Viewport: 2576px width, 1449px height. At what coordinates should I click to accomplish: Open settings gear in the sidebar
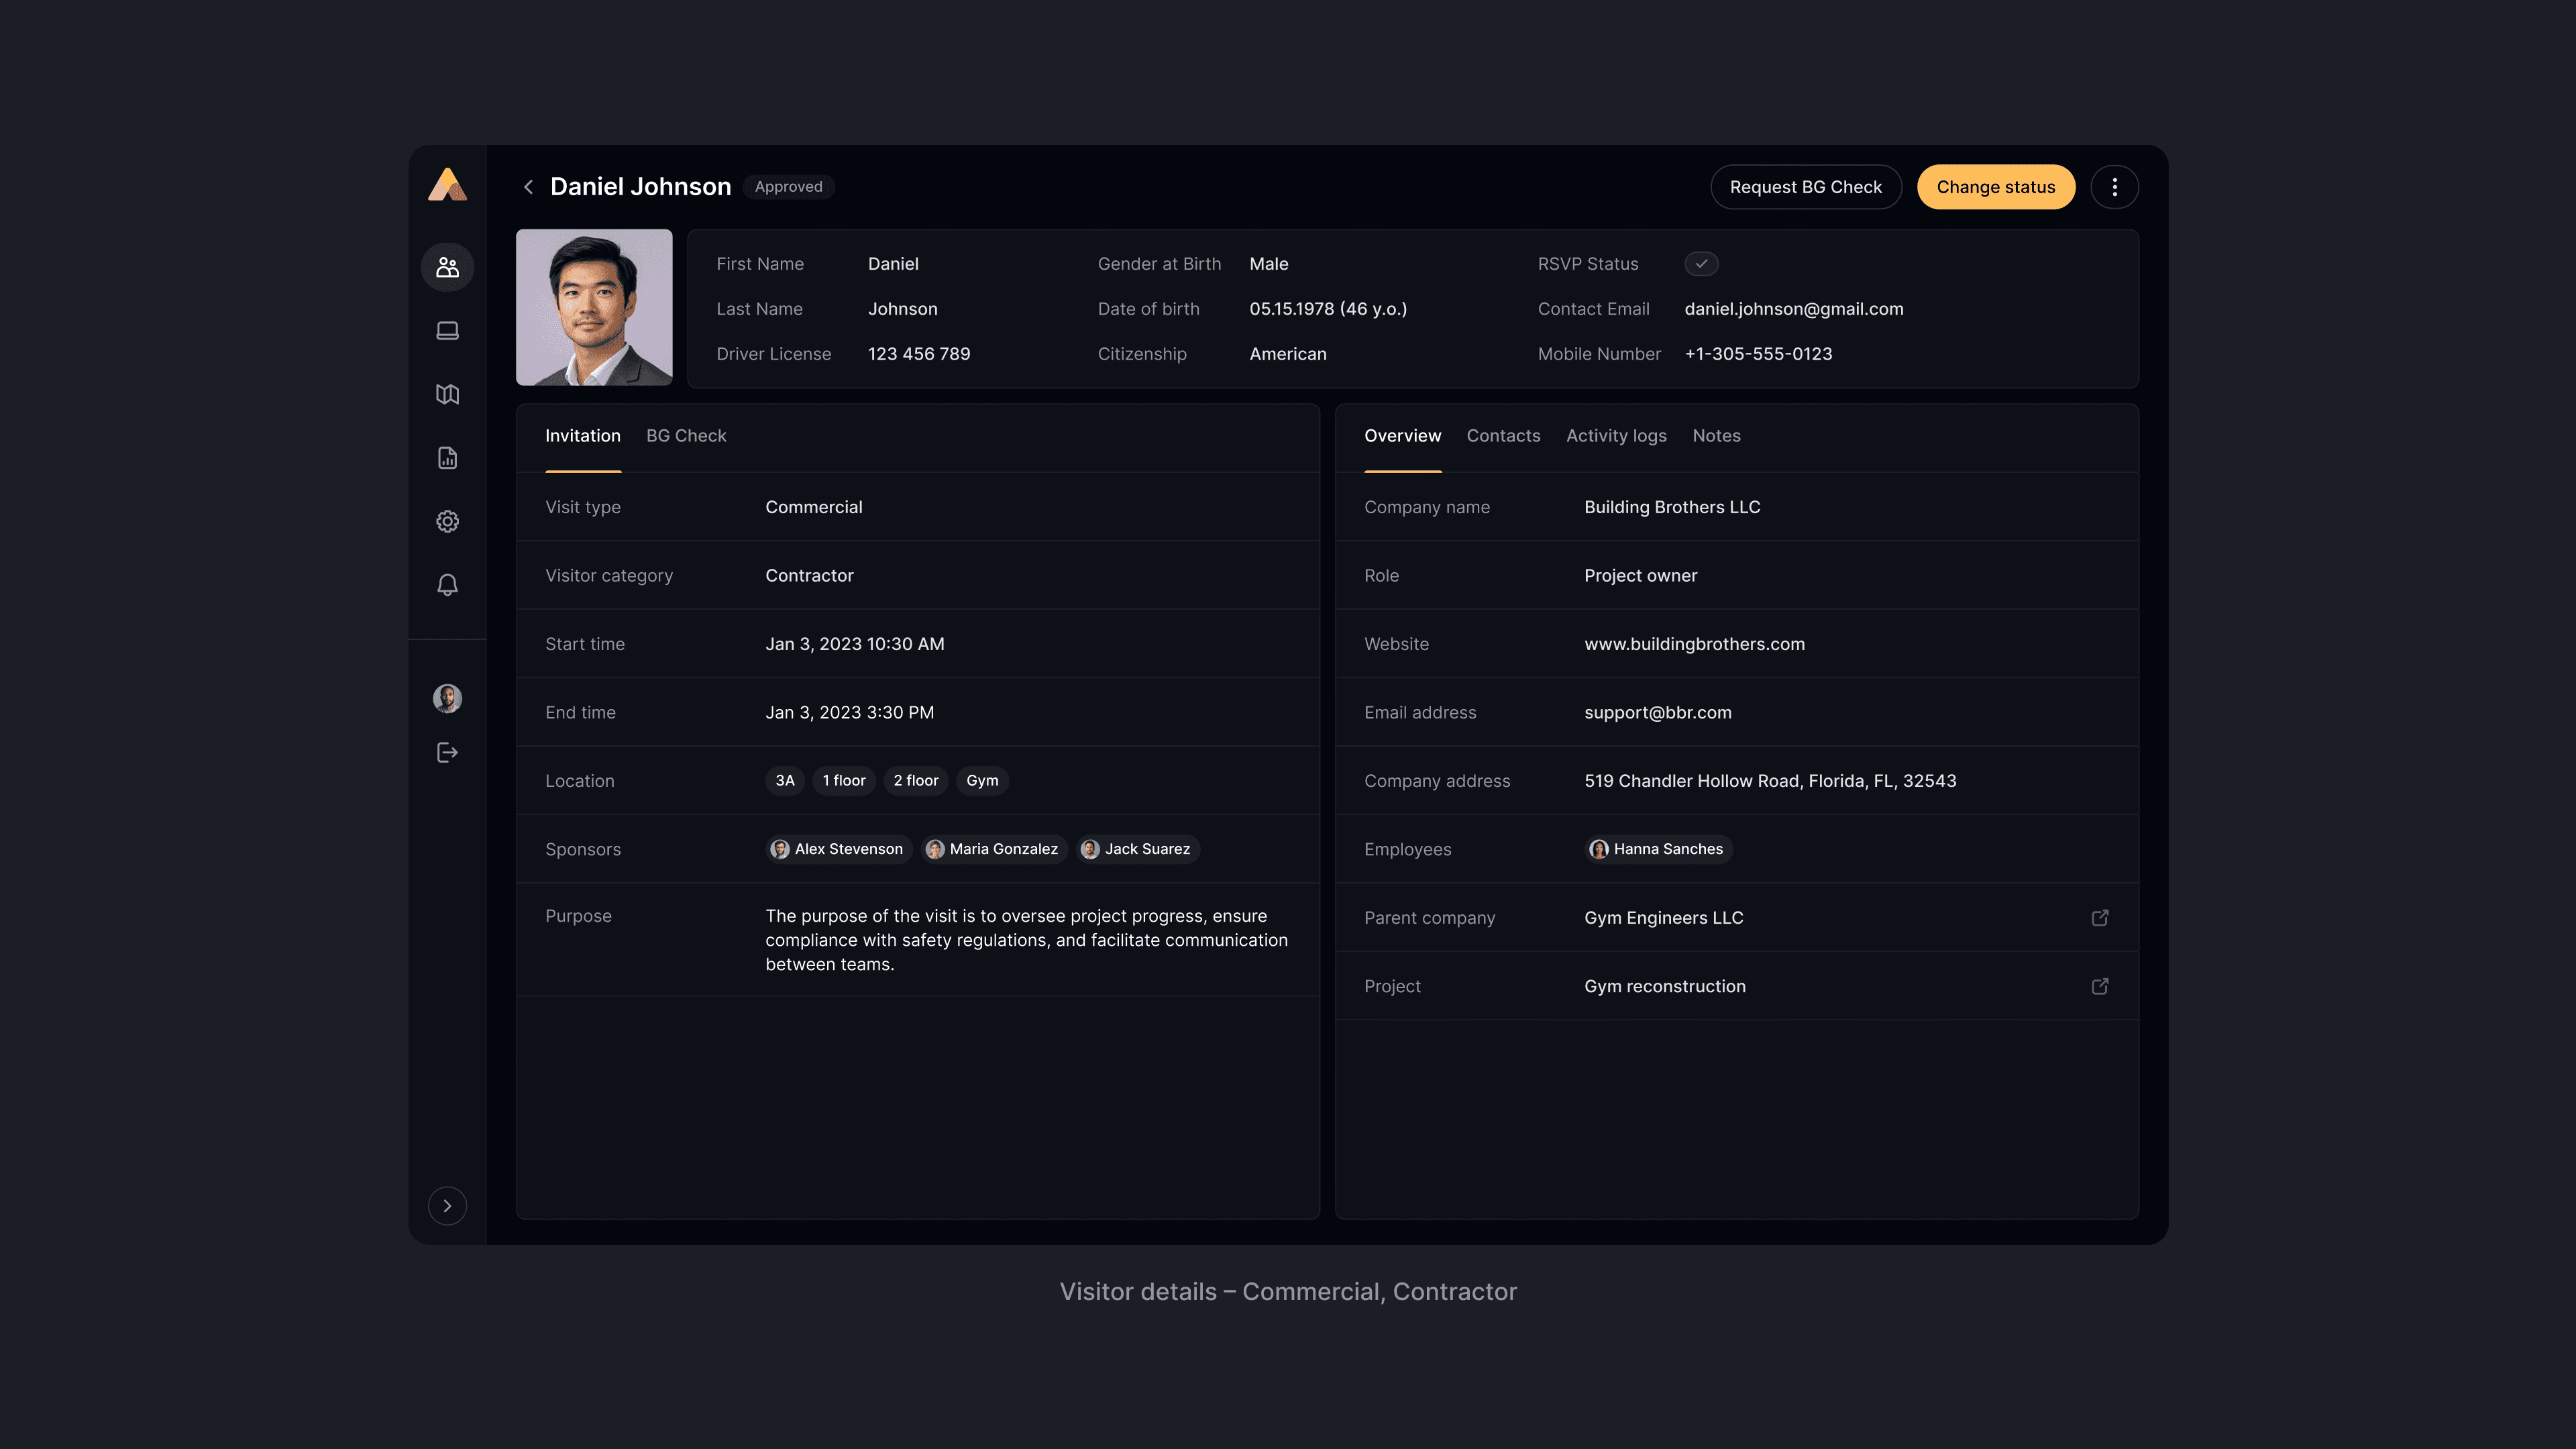pyautogui.click(x=447, y=521)
